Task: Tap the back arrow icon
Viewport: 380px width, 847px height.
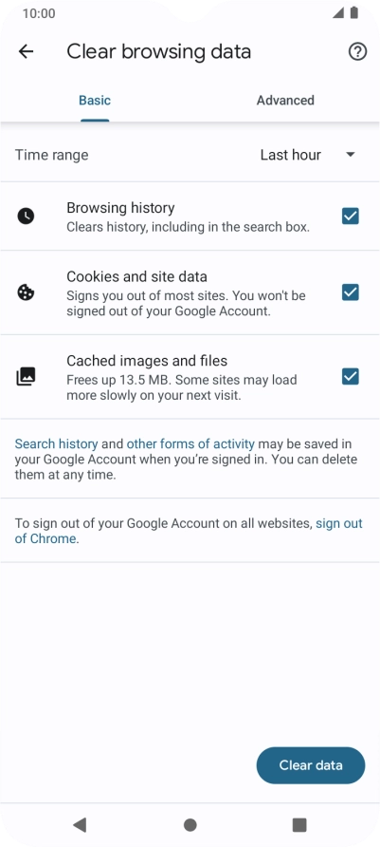Action: coord(26,52)
